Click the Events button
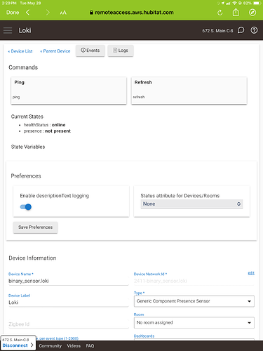263x351 pixels. [90, 51]
